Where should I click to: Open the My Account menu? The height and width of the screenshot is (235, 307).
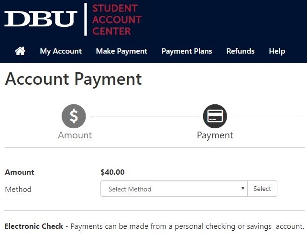[61, 51]
